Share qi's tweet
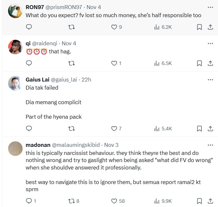This screenshot has width=218, height=207. click(x=210, y=63)
